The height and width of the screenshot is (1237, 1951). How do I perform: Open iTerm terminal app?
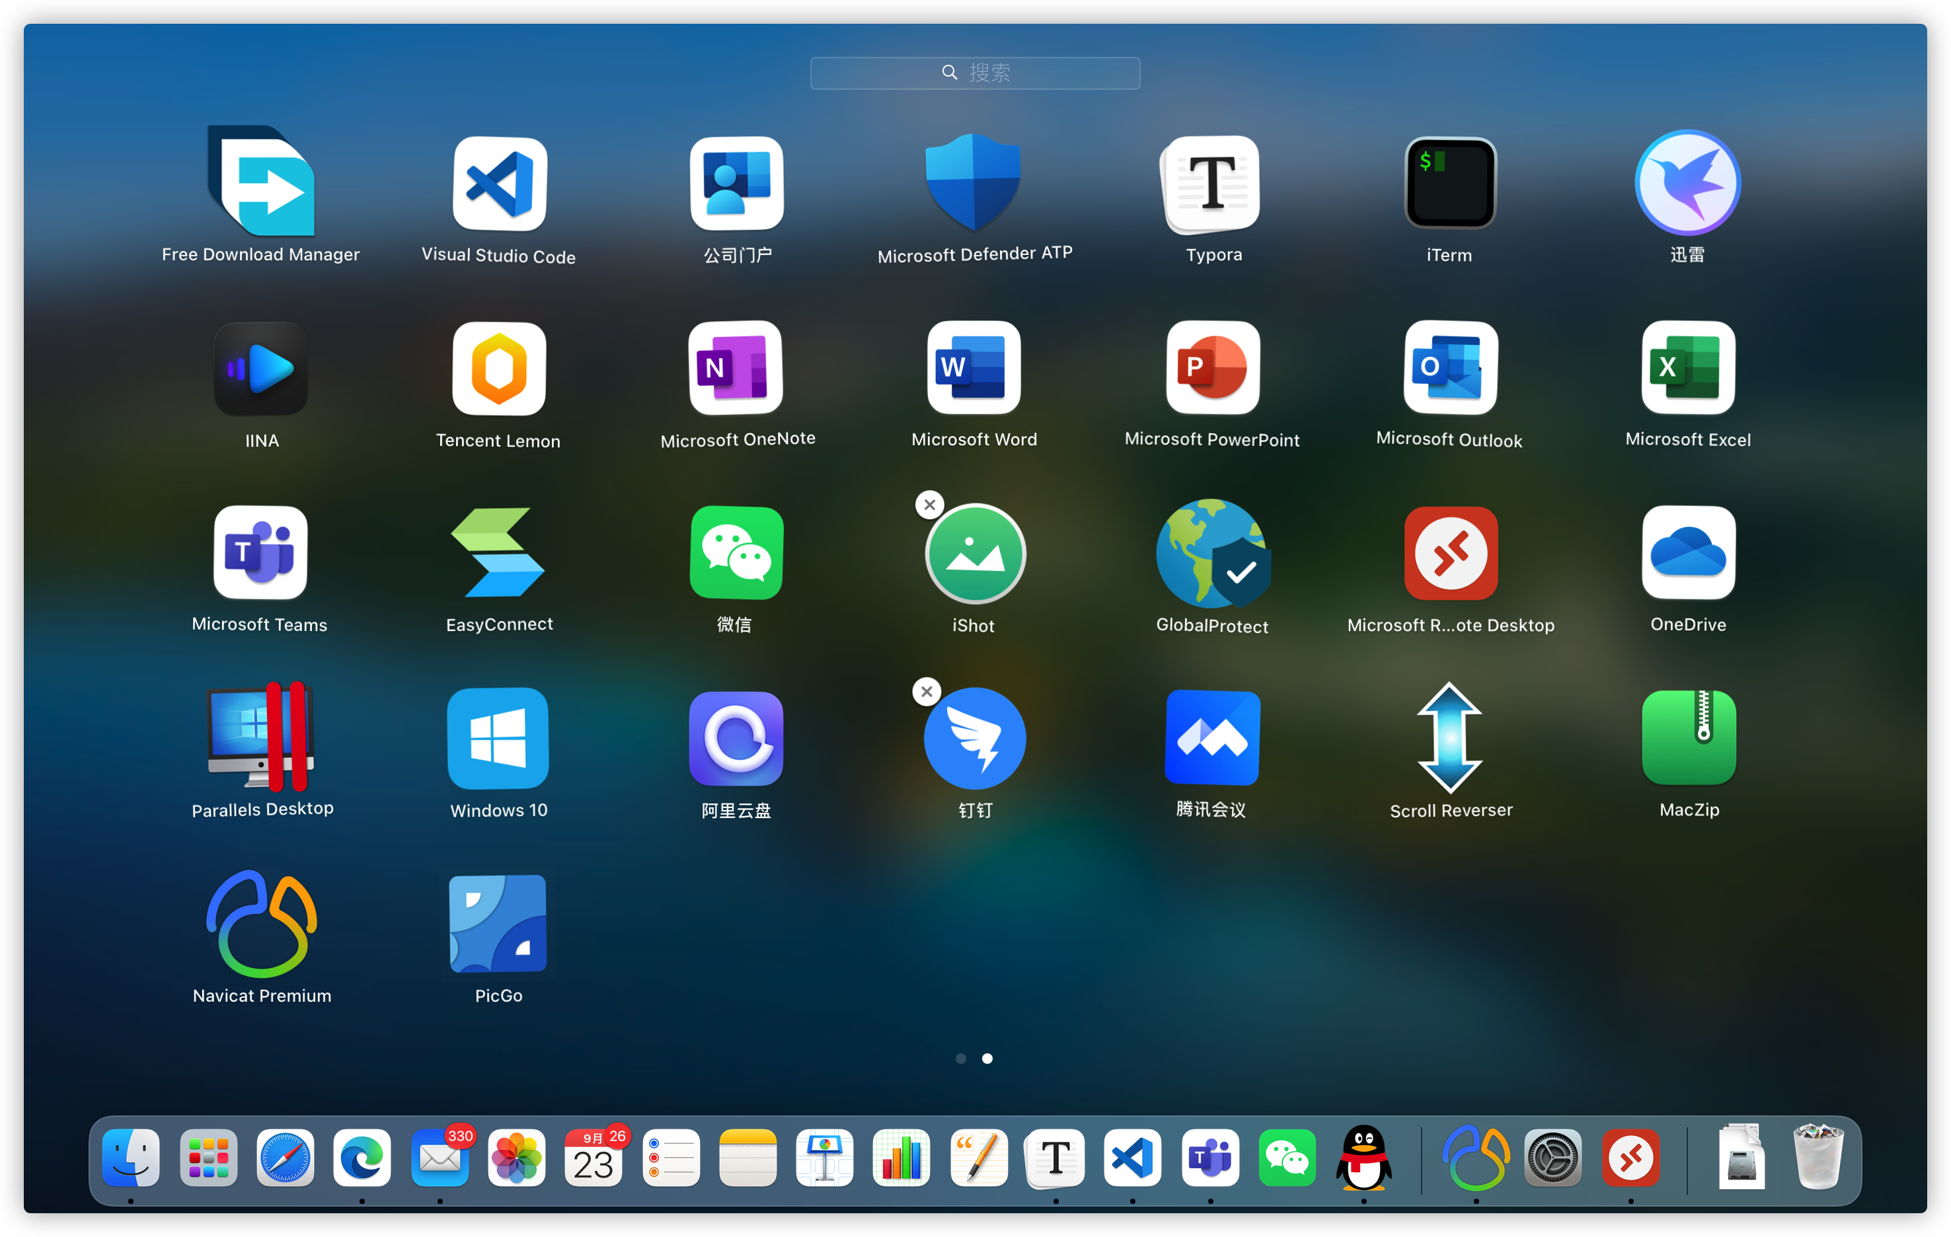tap(1449, 183)
